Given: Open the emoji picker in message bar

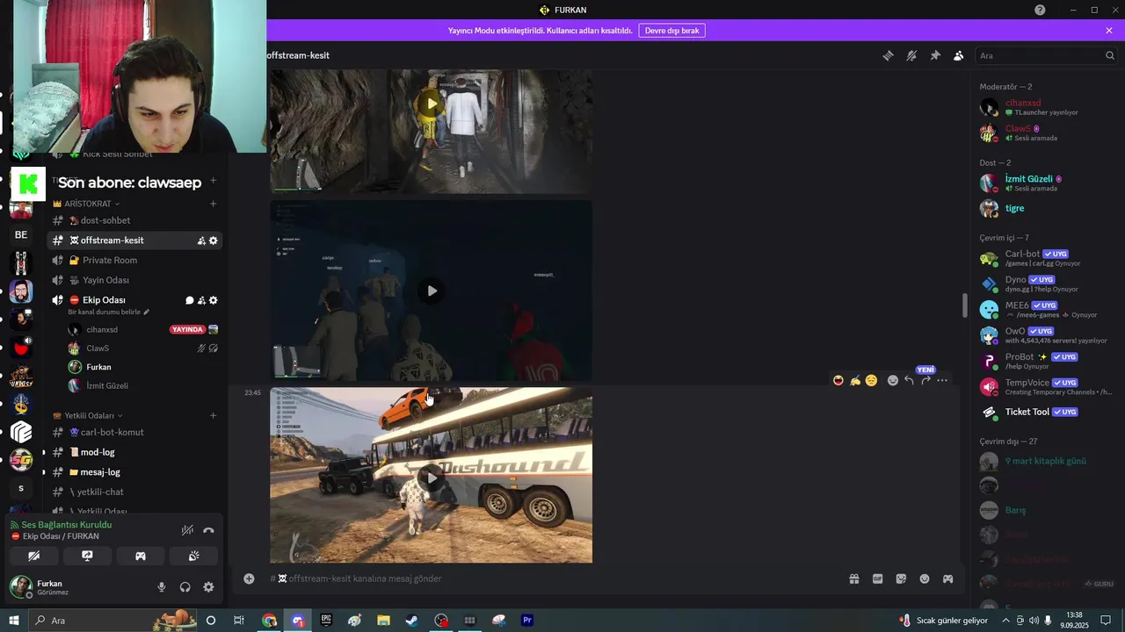Looking at the screenshot, I should 925,578.
